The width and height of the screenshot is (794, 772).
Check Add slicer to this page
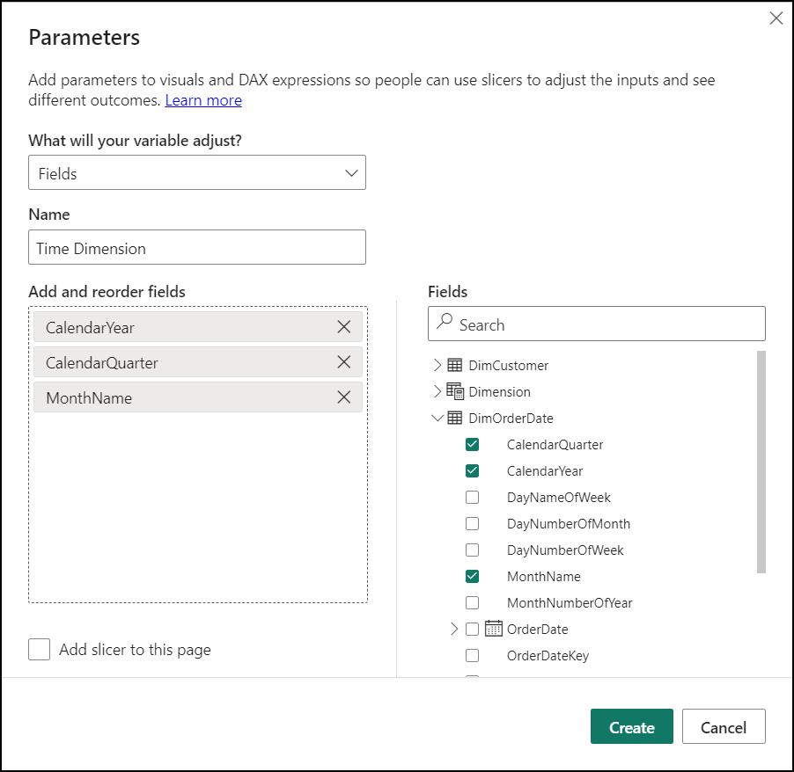(x=39, y=650)
